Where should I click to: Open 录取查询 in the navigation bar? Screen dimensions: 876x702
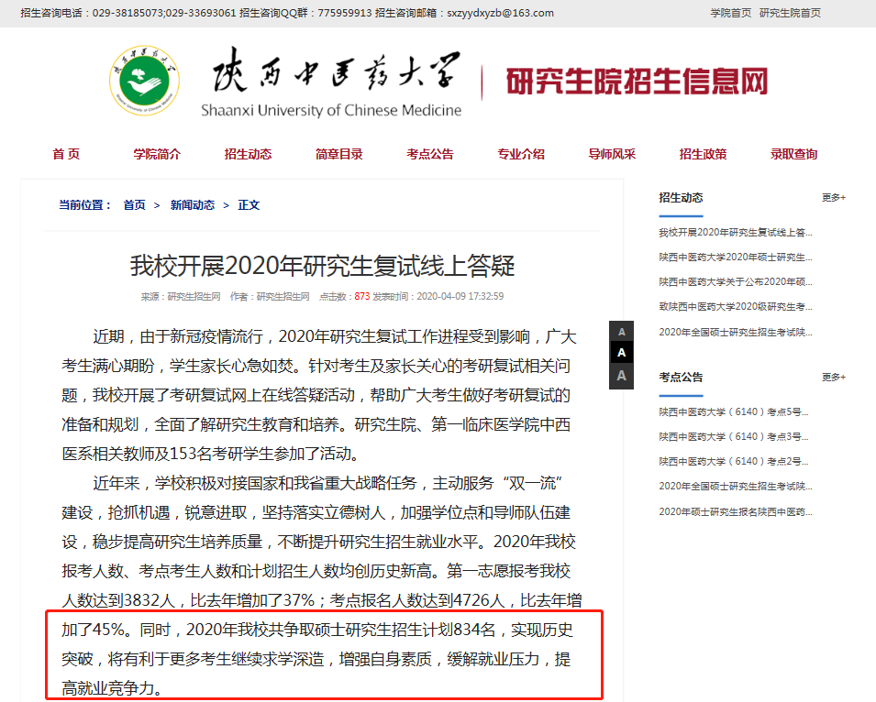point(793,154)
